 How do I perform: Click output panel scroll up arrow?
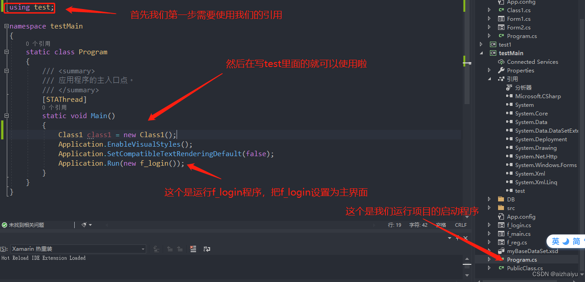coord(467,259)
